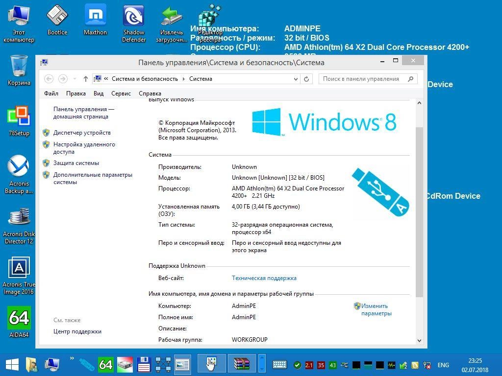502x376 pixels.
Task: Open the 'Этот компьютер' desktop icon
Action: [x=19, y=23]
